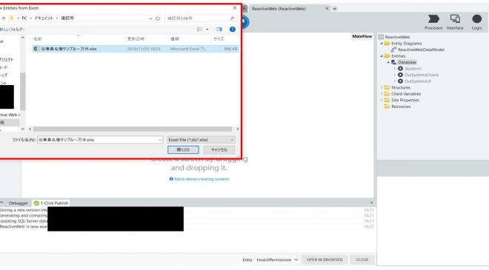Switch to the Interface layer icon

coord(455,19)
